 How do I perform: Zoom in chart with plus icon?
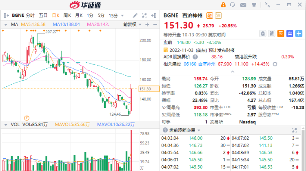click(147, 24)
